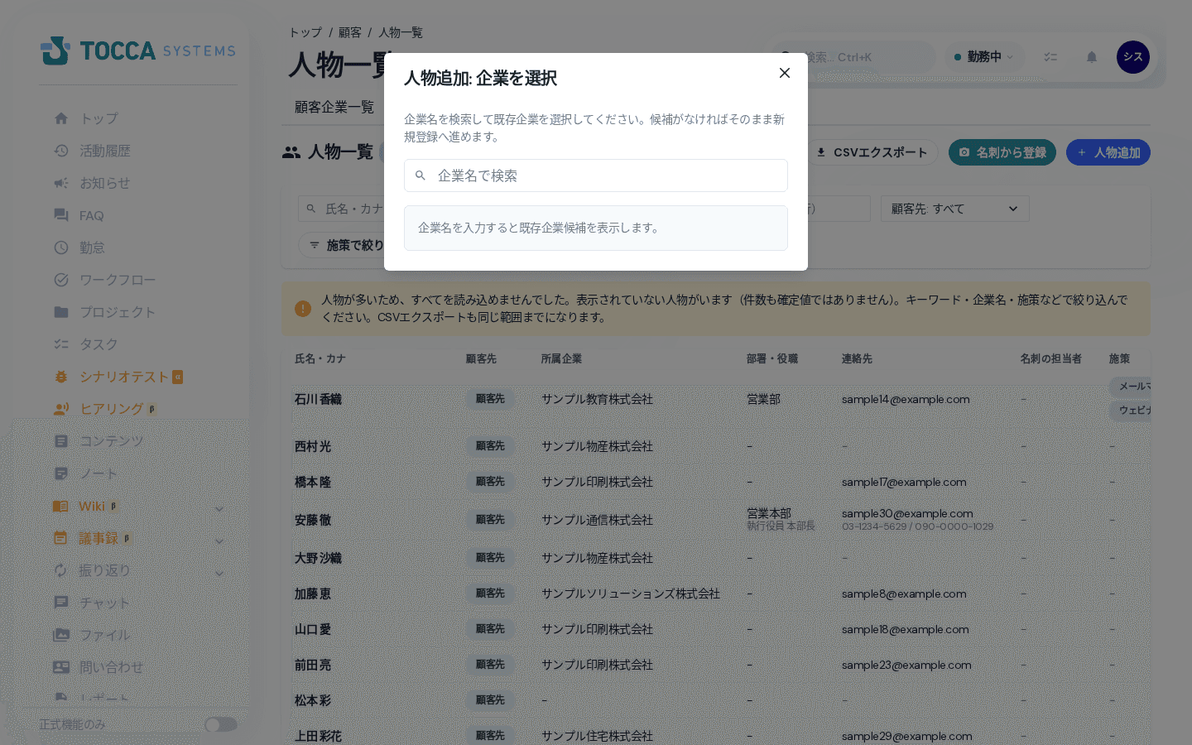Focus the 企業名で検索 search field
This screenshot has width=1192, height=745.
pyautogui.click(x=596, y=175)
